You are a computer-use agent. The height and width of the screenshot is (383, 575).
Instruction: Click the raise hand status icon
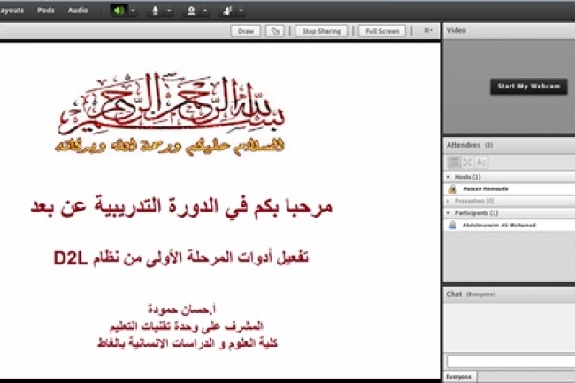pos(227,11)
